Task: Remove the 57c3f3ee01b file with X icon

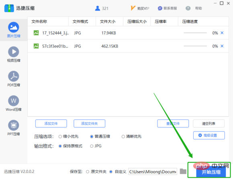Action: [x=222, y=46]
